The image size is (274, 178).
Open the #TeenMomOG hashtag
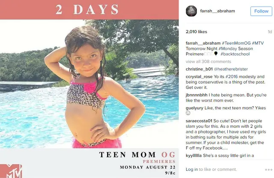click(x=236, y=43)
